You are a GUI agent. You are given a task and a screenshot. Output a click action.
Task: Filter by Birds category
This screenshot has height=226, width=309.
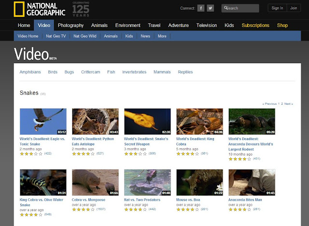(x=53, y=72)
